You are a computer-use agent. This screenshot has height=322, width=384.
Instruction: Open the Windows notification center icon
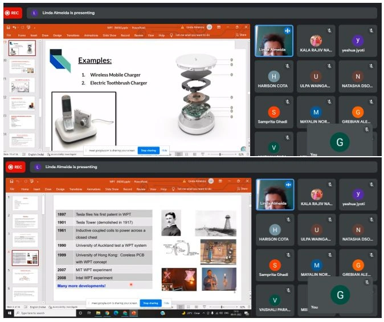click(247, 313)
